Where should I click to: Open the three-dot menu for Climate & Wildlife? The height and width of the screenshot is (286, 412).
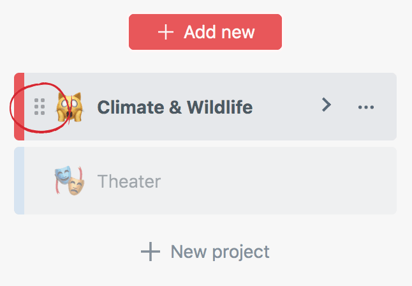click(366, 107)
